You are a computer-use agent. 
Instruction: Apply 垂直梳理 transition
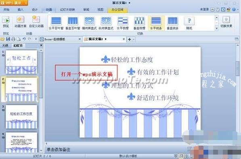pos(139,23)
